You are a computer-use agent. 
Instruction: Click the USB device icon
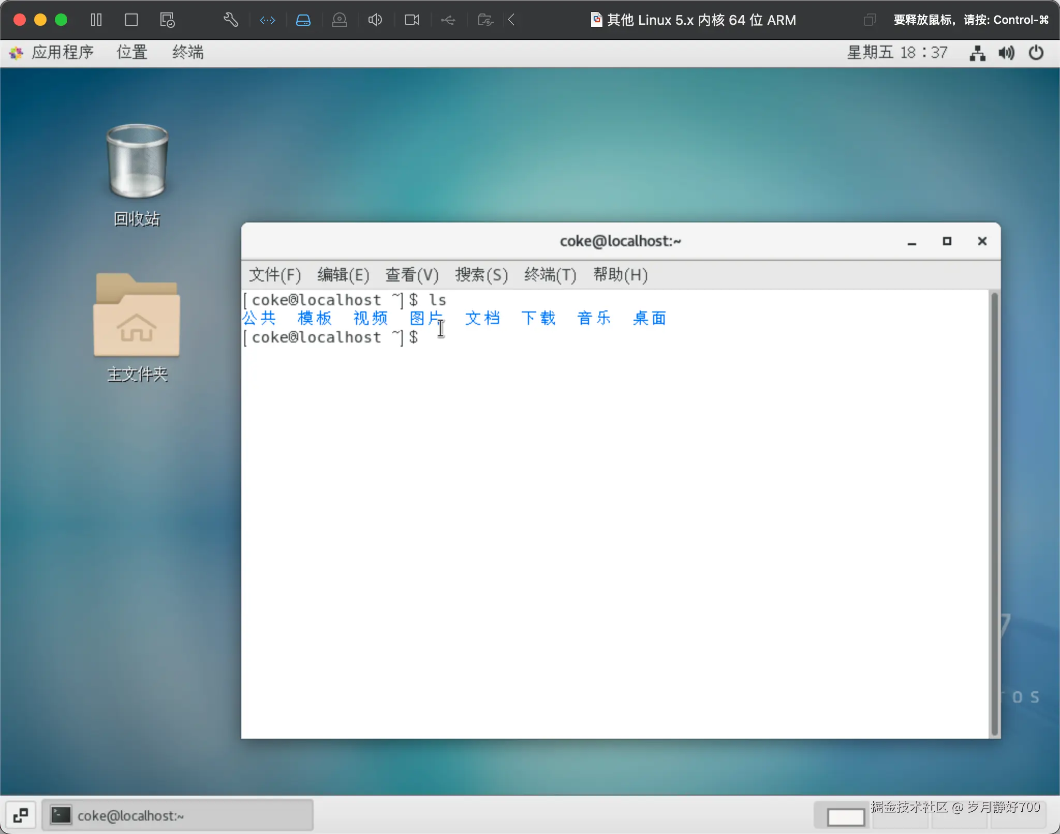tap(448, 20)
